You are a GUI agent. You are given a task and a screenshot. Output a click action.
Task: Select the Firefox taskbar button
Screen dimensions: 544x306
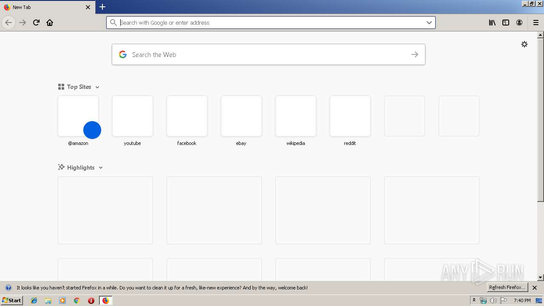pos(105,300)
